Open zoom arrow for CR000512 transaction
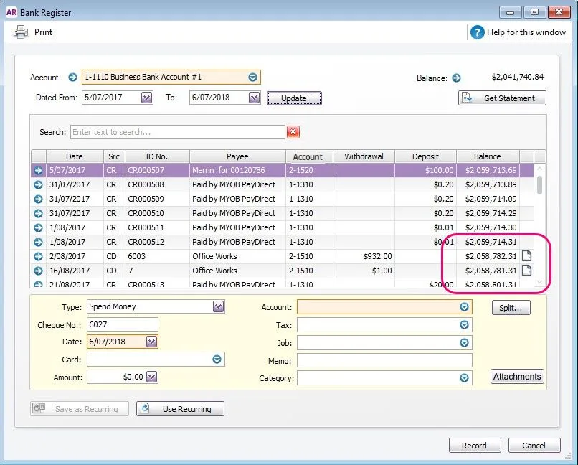The height and width of the screenshot is (465, 578). pos(38,242)
